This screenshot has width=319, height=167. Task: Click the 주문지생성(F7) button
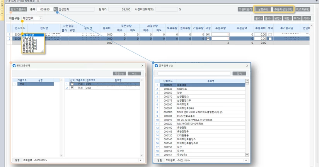(x=283, y=9)
